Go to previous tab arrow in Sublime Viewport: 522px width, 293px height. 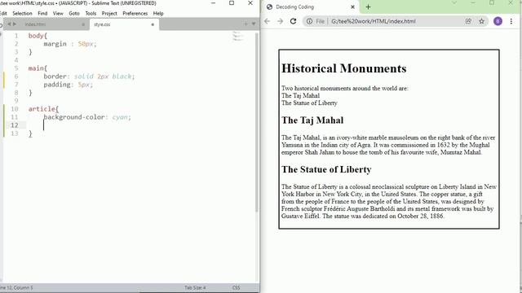pos(9,24)
